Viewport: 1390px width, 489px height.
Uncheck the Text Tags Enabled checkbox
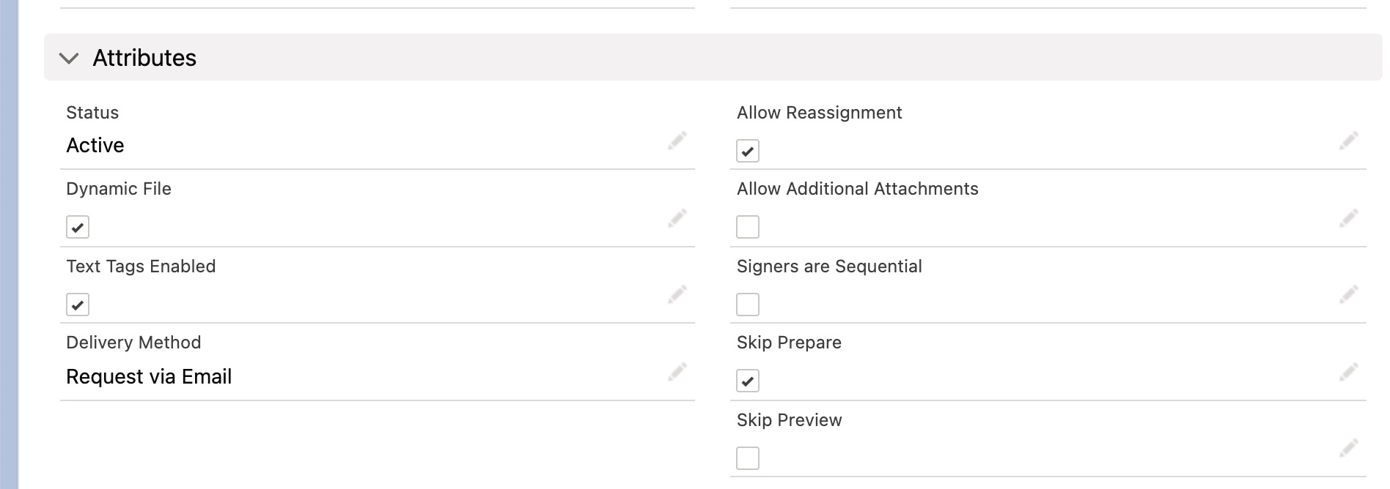[78, 305]
